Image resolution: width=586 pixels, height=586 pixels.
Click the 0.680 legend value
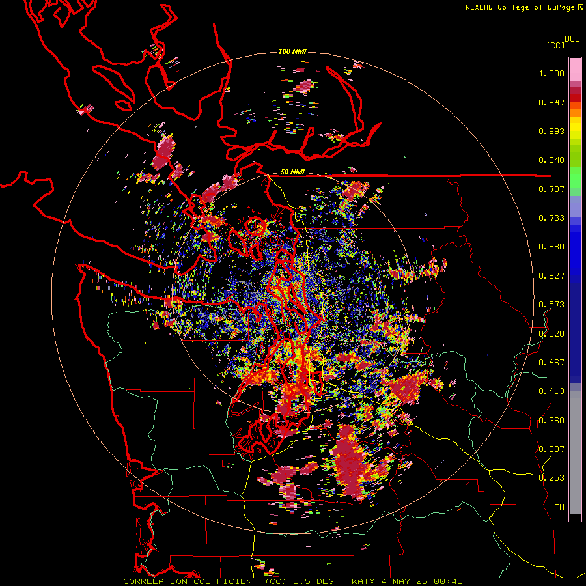click(x=551, y=247)
